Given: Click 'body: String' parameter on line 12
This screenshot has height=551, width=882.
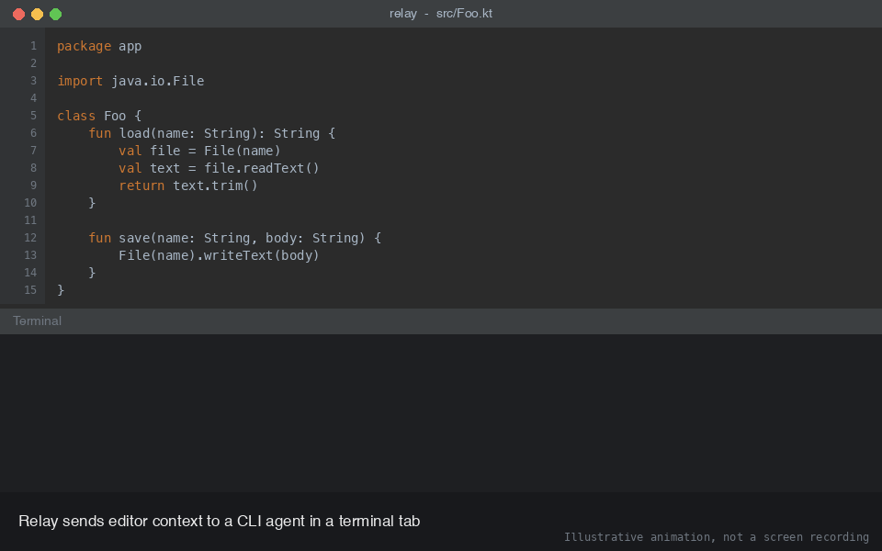Looking at the screenshot, I should click(311, 238).
